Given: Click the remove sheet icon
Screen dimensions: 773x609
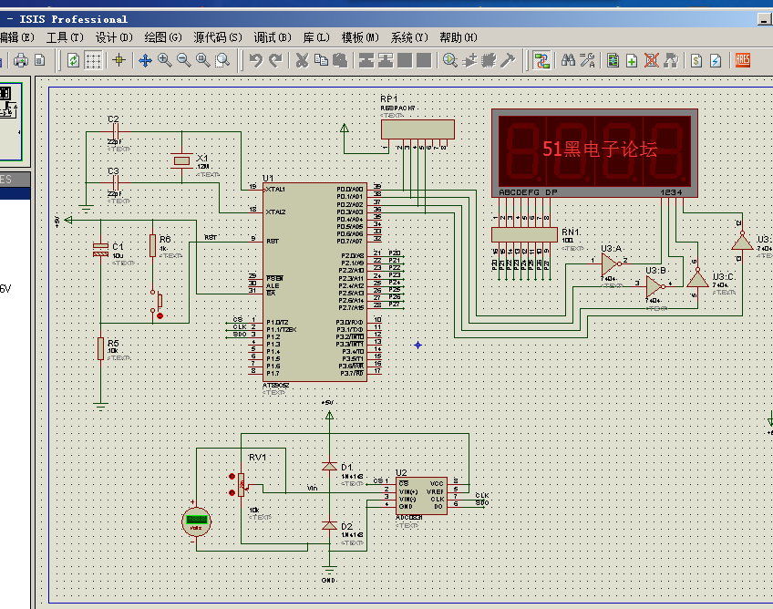Looking at the screenshot, I should 652,61.
